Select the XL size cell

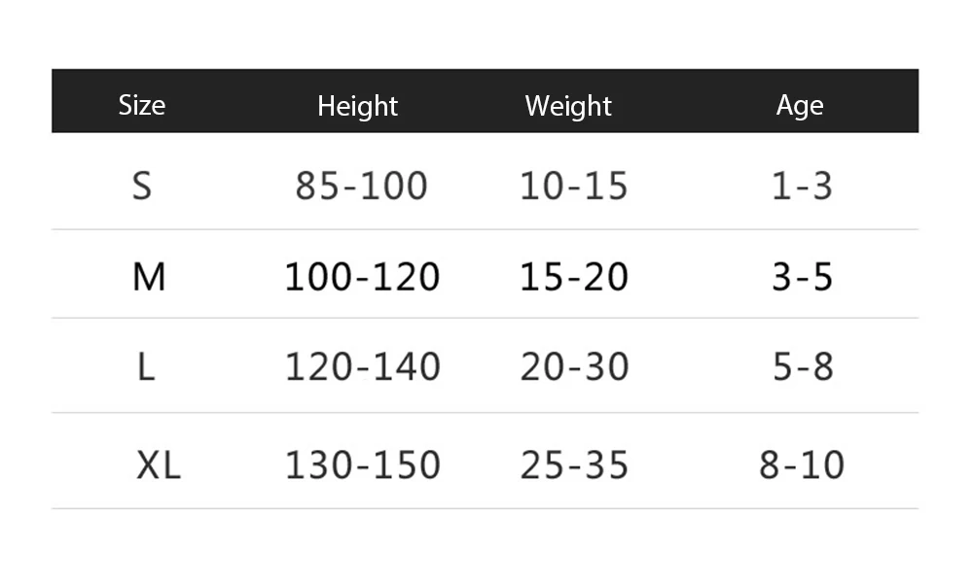tap(158, 465)
